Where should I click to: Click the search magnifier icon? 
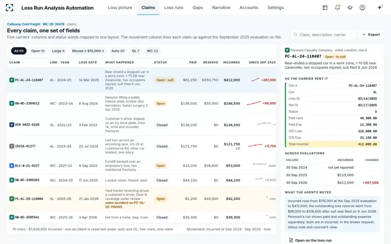click(x=295, y=34)
